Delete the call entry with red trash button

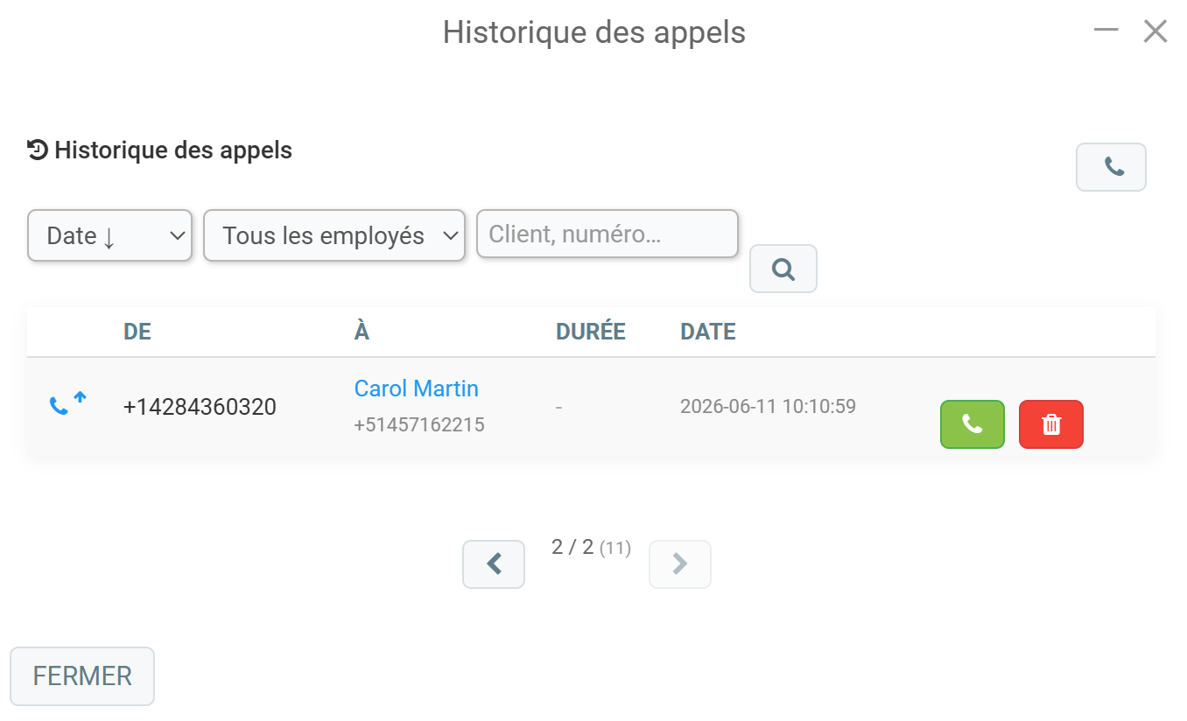coord(1050,424)
